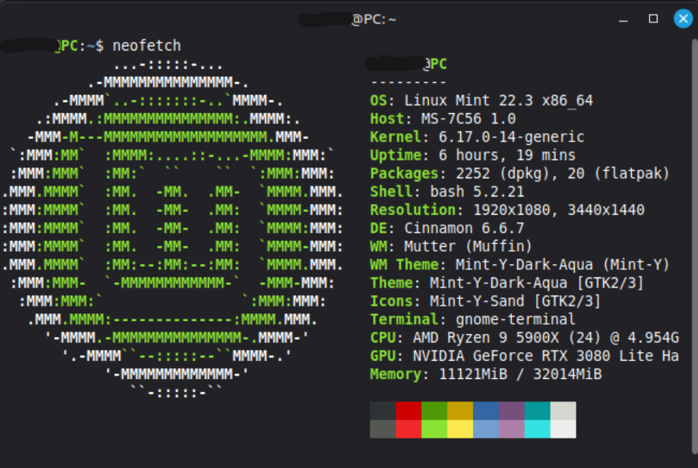Click the dark yellow color block
The height and width of the screenshot is (468, 698).
pos(460,411)
